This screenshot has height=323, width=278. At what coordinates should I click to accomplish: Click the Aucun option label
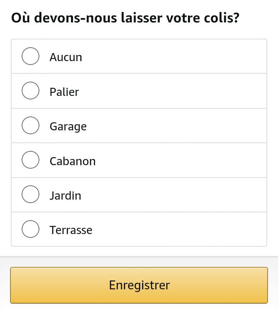pos(66,57)
